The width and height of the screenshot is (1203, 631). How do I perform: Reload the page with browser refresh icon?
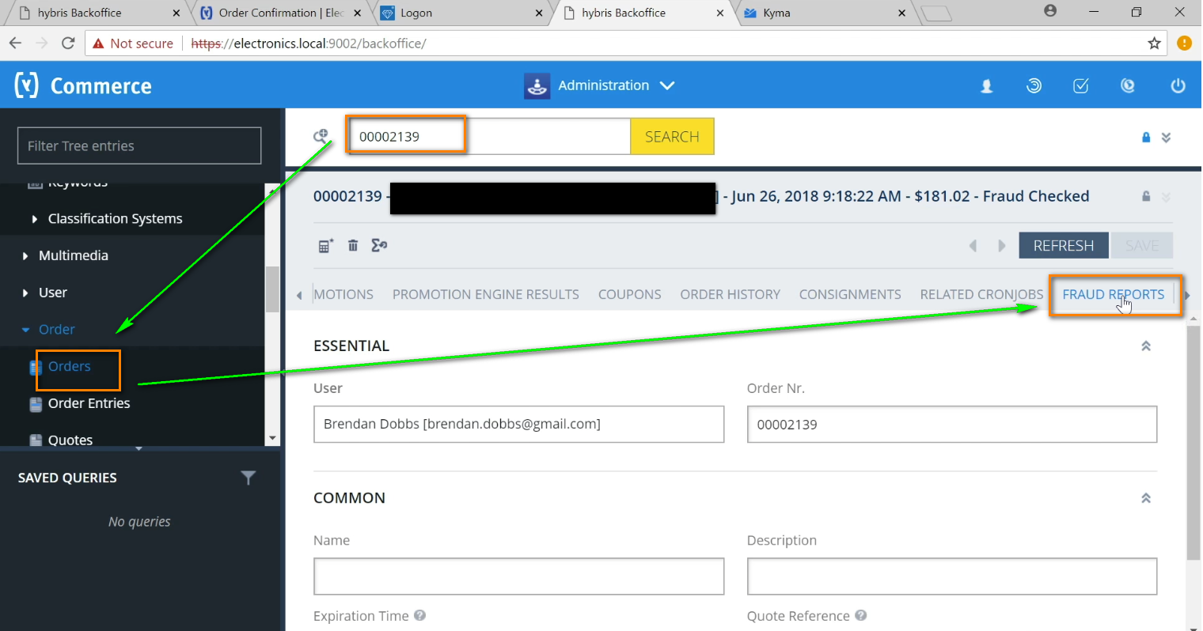(x=68, y=43)
